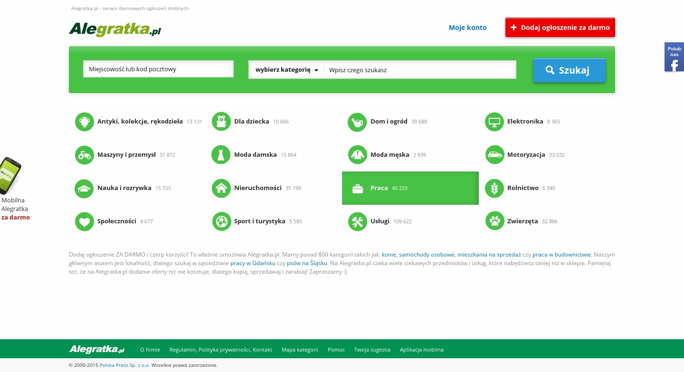The width and height of the screenshot is (684, 372).
Task: Click 'Dodaj ogłoszenie za darmo' red button
Action: point(560,28)
